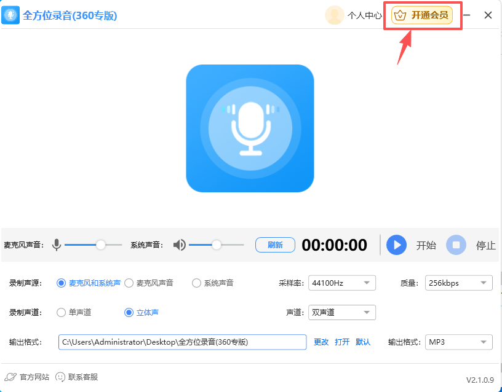The image size is (502, 392).
Task: Click the 停止 stop icon
Action: [x=456, y=245]
